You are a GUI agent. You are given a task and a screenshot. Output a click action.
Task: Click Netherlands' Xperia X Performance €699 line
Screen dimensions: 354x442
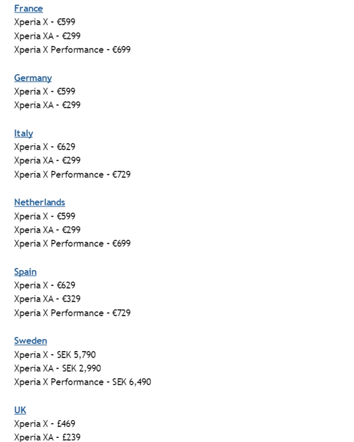(73, 243)
